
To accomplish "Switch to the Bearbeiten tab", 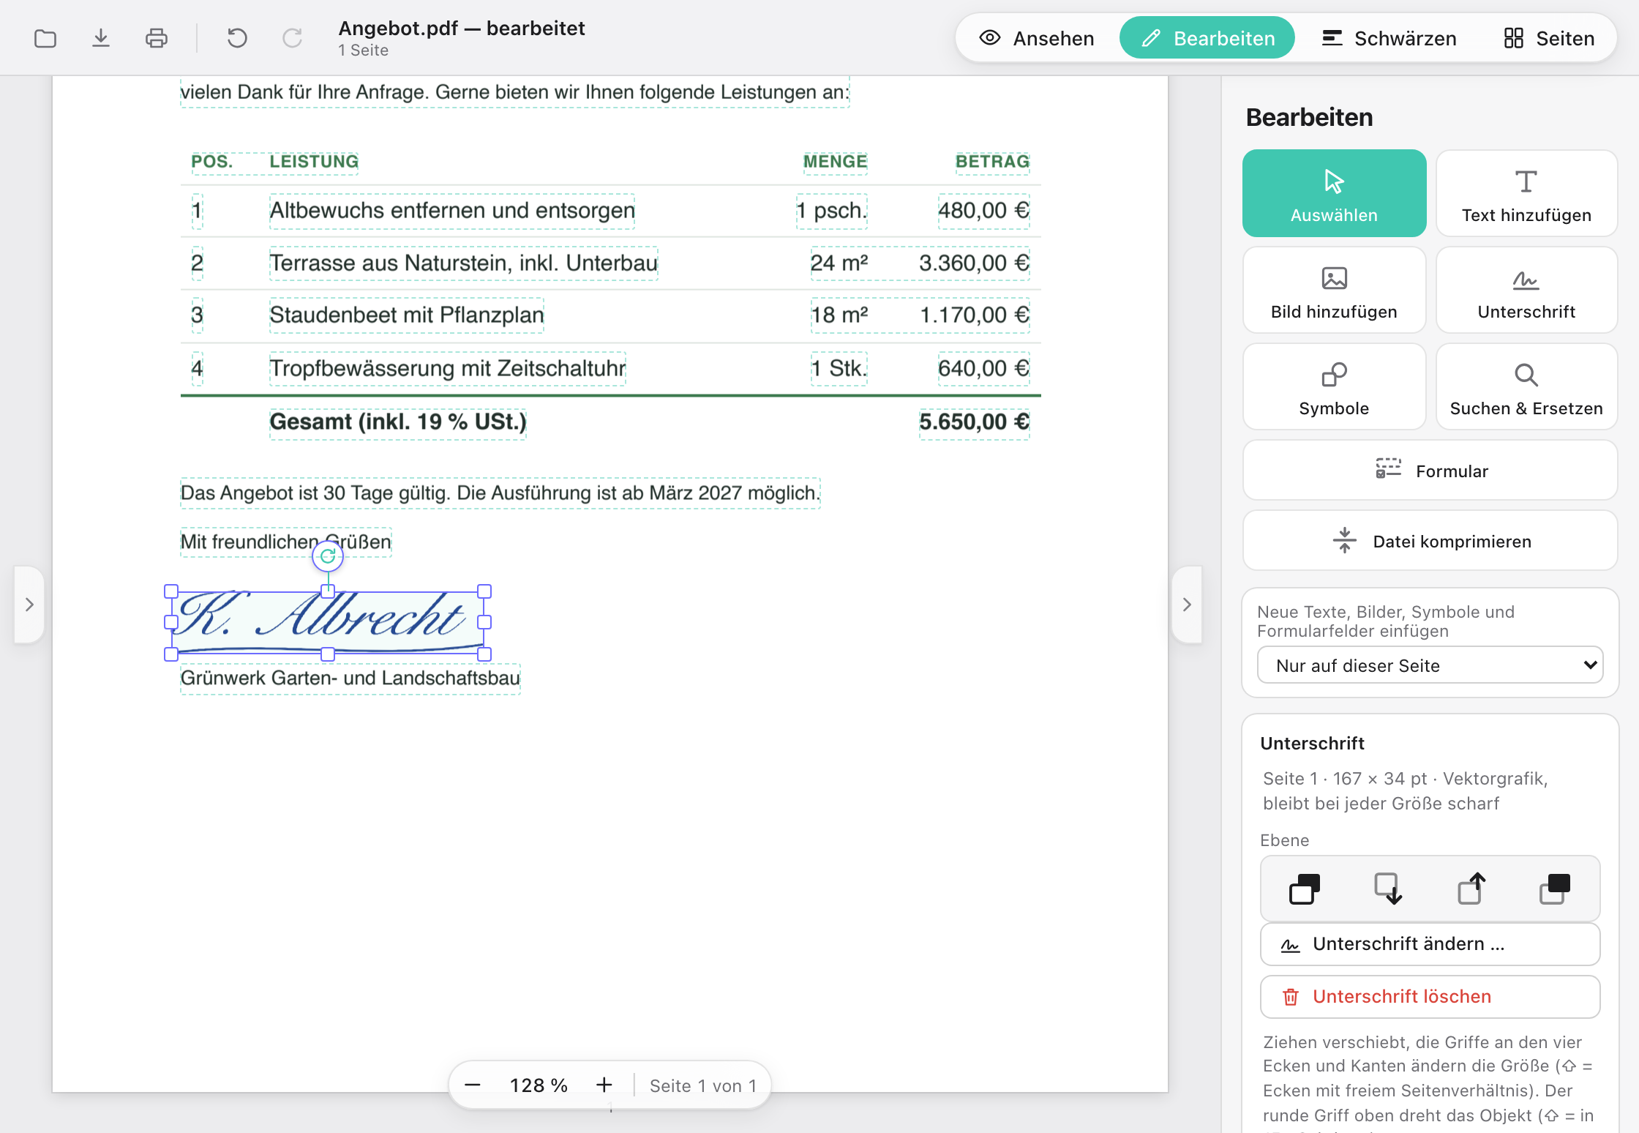I will (1207, 38).
